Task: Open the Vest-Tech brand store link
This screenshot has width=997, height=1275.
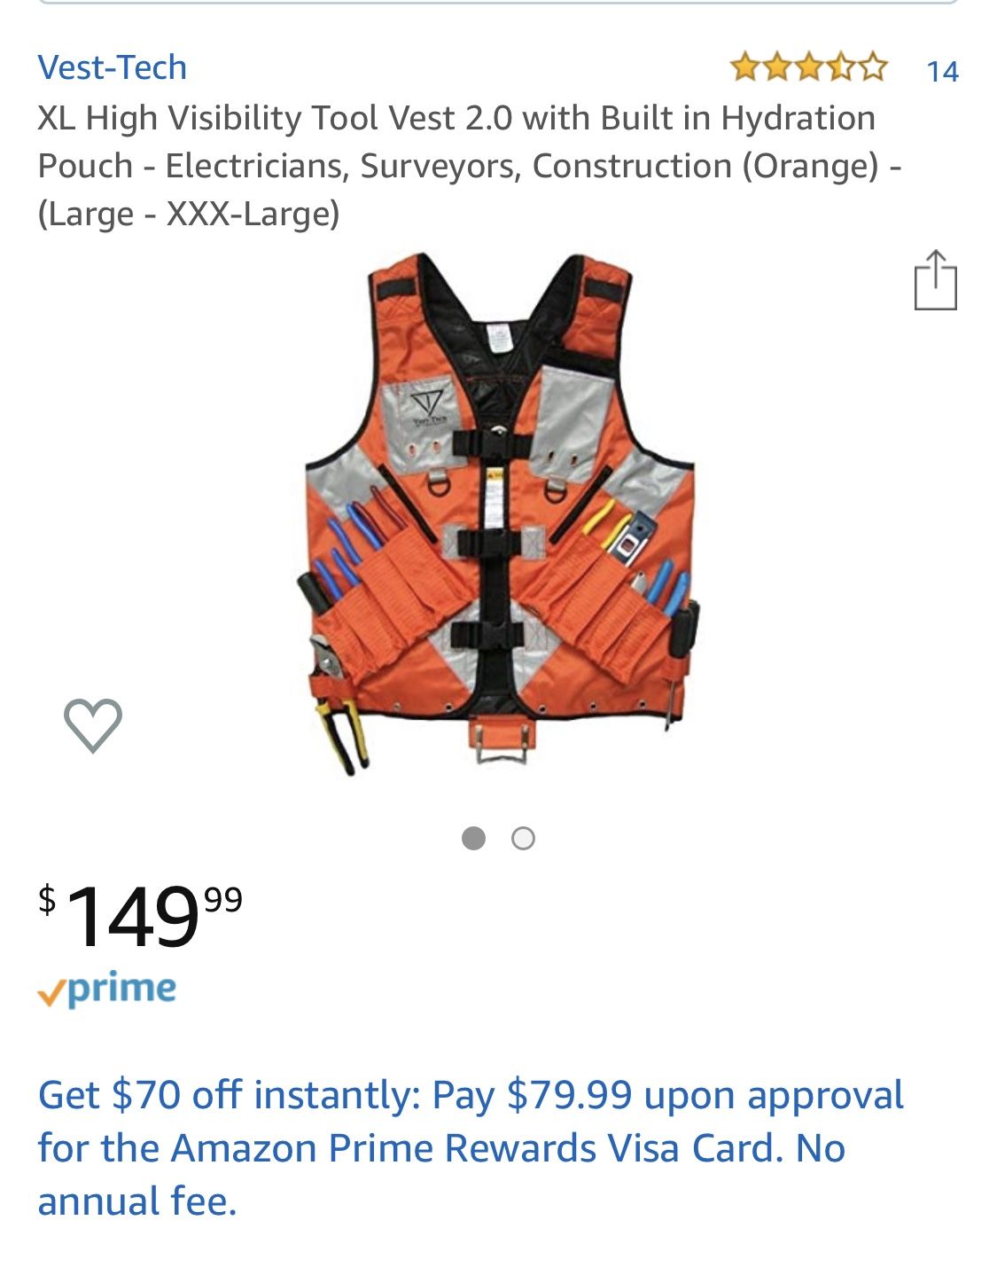Action: tap(113, 67)
